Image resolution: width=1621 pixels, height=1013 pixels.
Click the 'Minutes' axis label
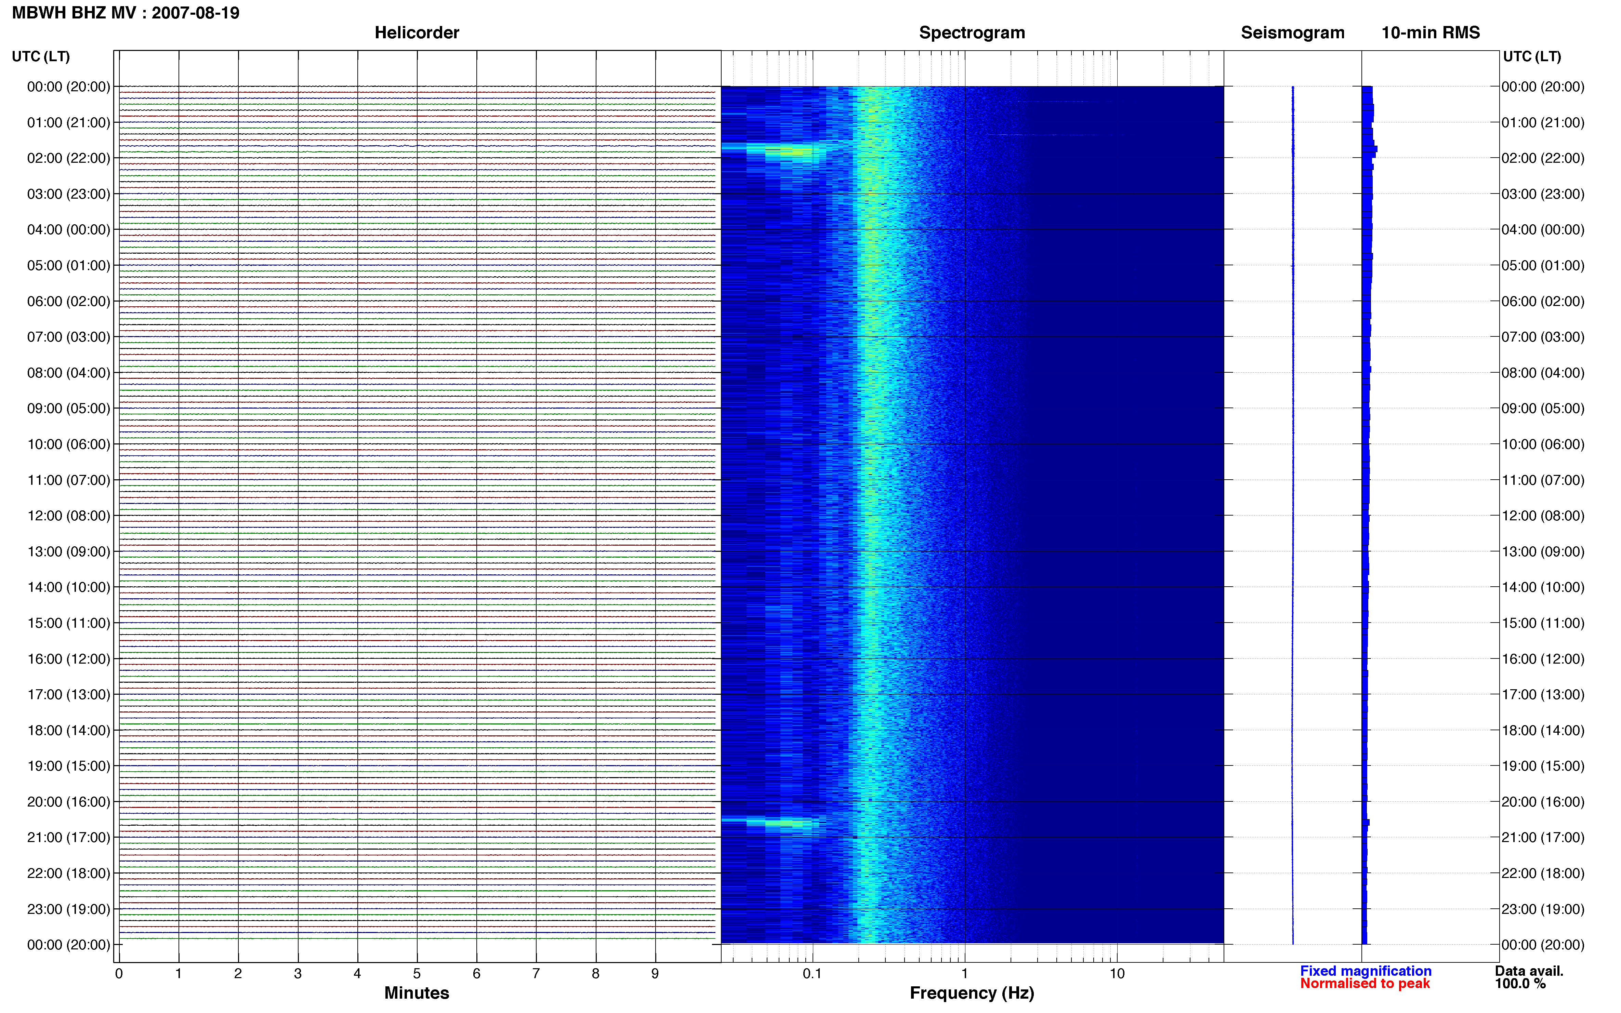tap(417, 993)
